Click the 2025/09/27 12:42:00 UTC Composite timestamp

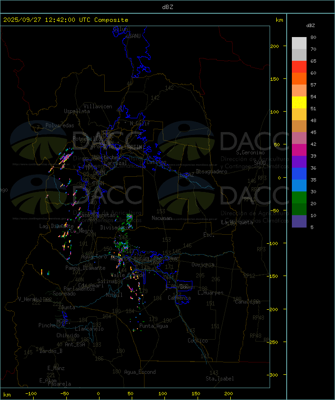66,20
